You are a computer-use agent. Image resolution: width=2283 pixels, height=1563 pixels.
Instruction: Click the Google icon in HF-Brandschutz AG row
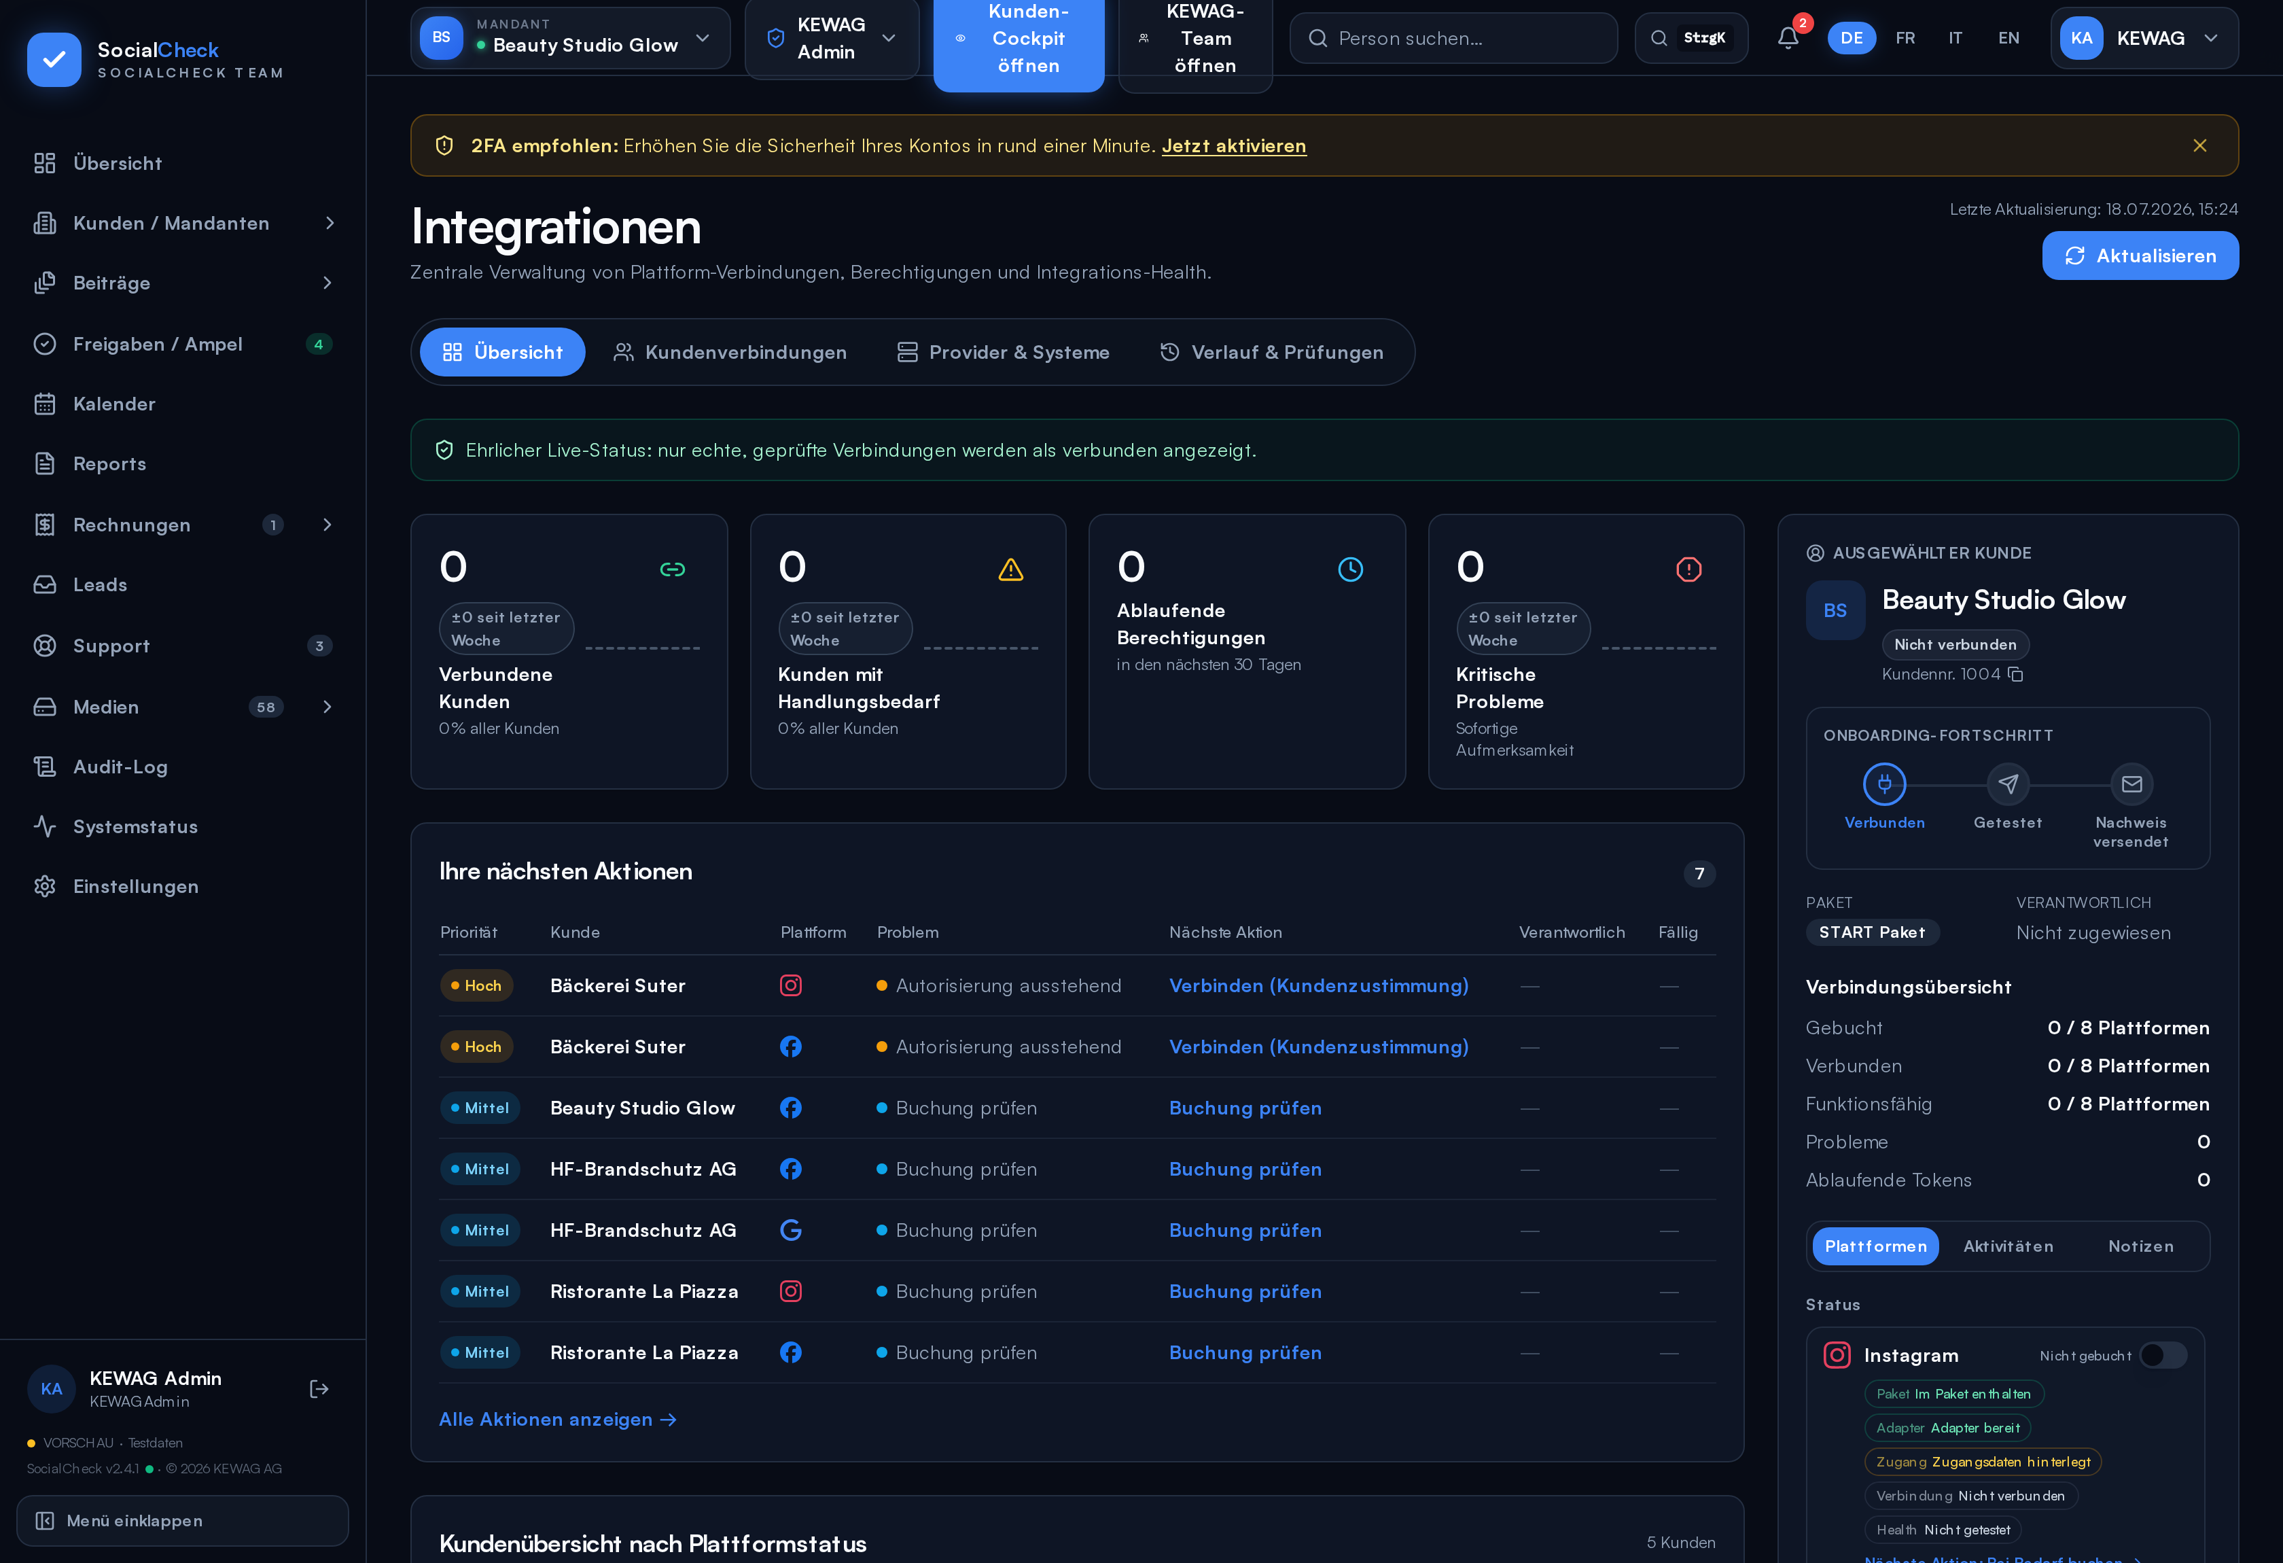[x=791, y=1230]
